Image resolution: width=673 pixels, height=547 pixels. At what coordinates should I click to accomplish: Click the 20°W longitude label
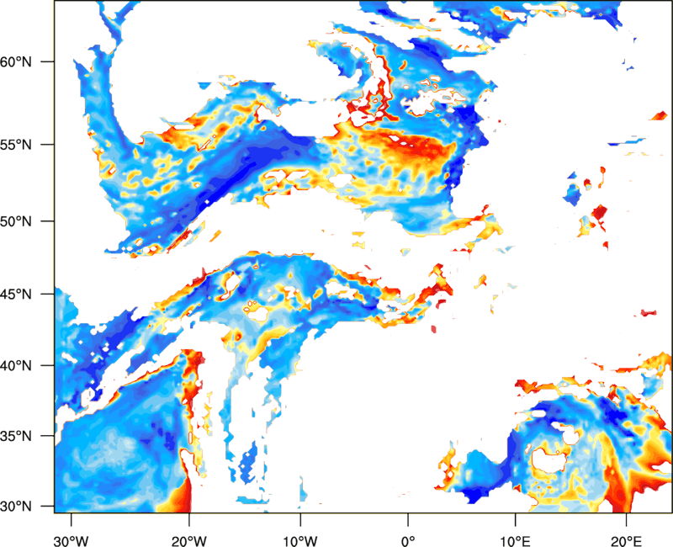click(x=188, y=541)
